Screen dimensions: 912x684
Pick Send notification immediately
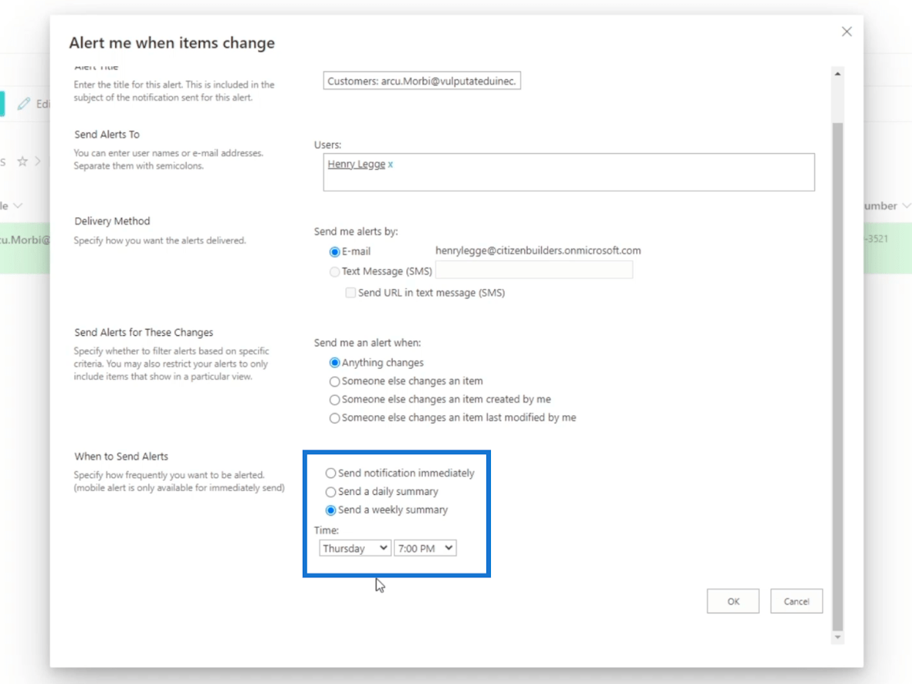(330, 473)
